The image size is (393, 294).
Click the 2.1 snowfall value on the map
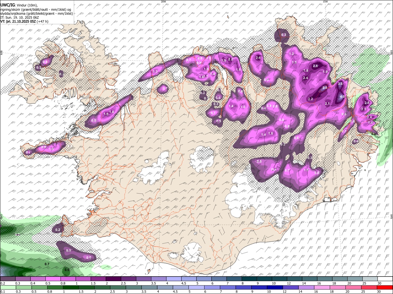coord(327,104)
